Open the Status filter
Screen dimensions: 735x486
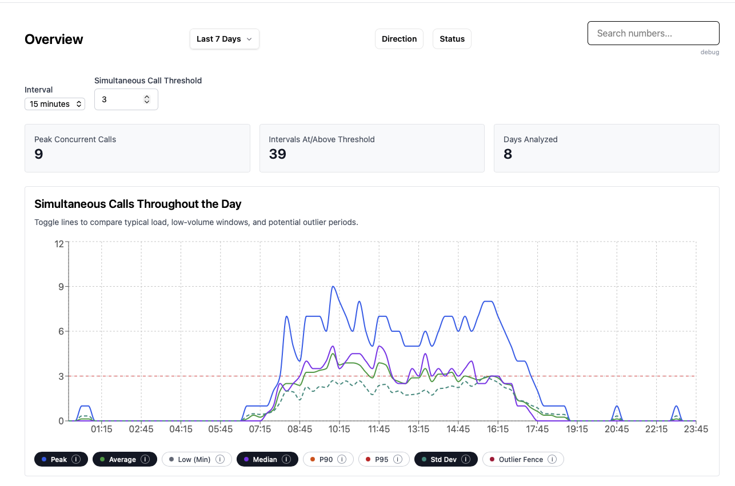[x=452, y=39]
